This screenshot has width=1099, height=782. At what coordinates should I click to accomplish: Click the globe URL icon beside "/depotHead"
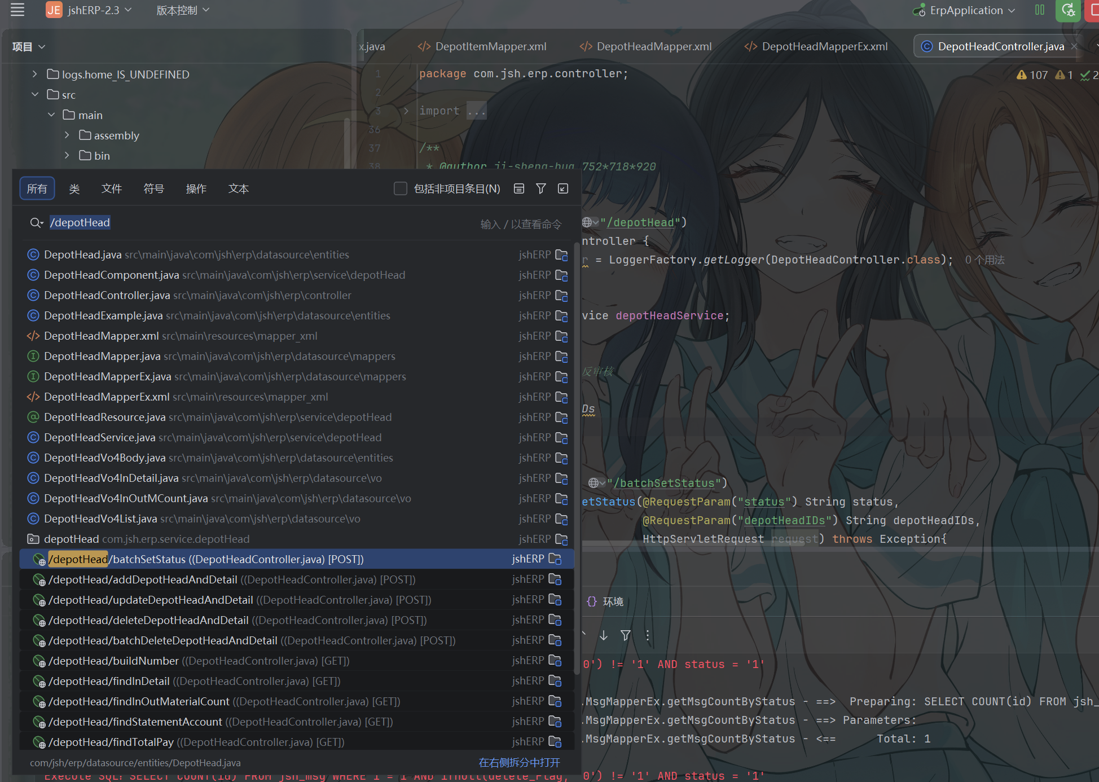590,222
